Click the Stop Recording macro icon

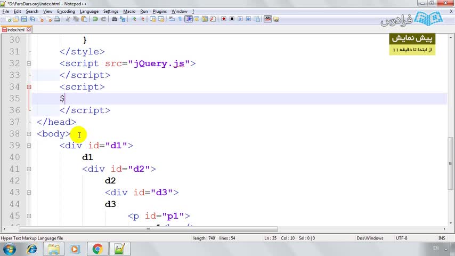click(232, 19)
